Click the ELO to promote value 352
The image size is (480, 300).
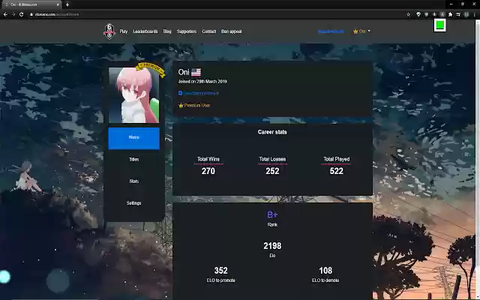[220, 271]
